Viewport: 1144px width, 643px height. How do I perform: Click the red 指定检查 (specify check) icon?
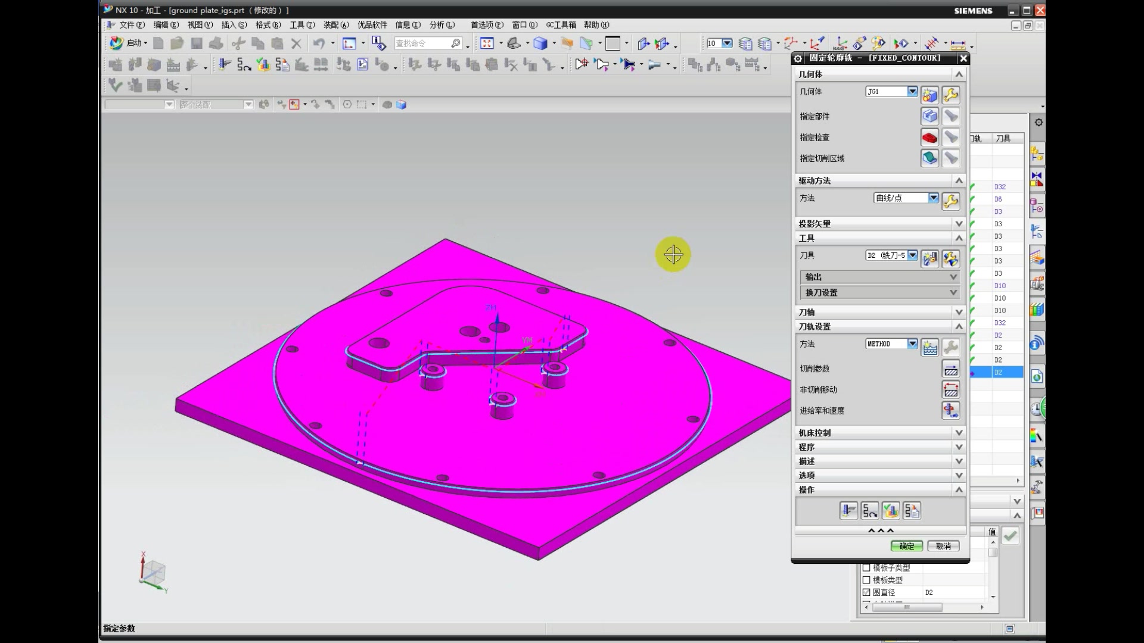click(929, 138)
